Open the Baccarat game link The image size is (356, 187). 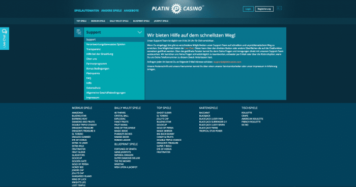pyautogui.click(x=204, y=113)
